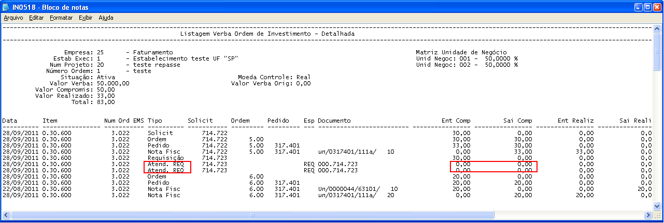Click the date '22/08/2011'
The width and height of the screenshot is (664, 223).
click(x=21, y=189)
